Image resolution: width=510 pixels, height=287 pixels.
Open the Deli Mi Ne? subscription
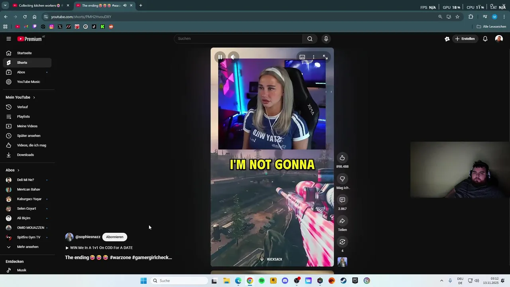tap(27, 180)
